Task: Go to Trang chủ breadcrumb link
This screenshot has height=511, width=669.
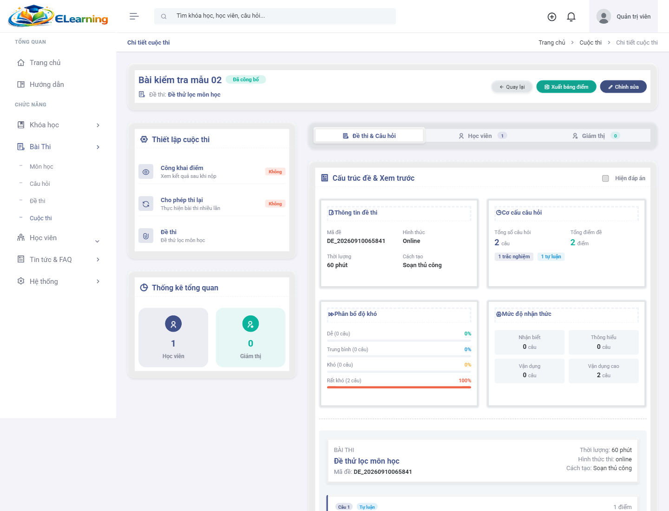Action: [552, 43]
